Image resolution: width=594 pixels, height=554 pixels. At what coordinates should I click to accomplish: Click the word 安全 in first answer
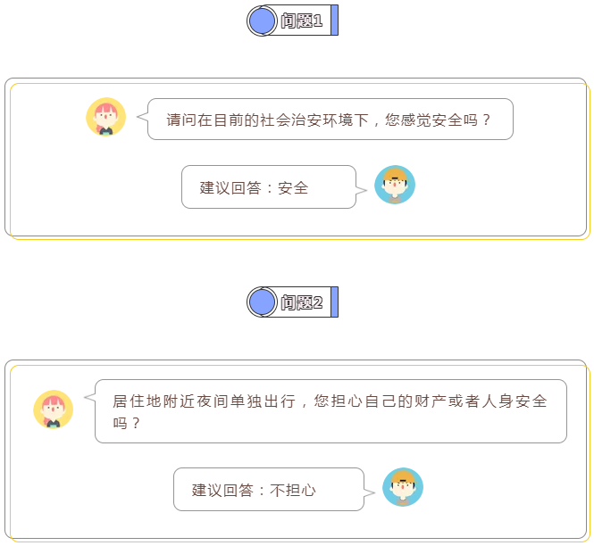pyautogui.click(x=293, y=188)
